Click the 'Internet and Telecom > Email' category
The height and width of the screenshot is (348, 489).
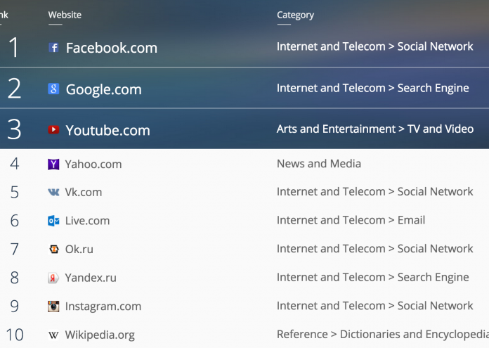[351, 220]
